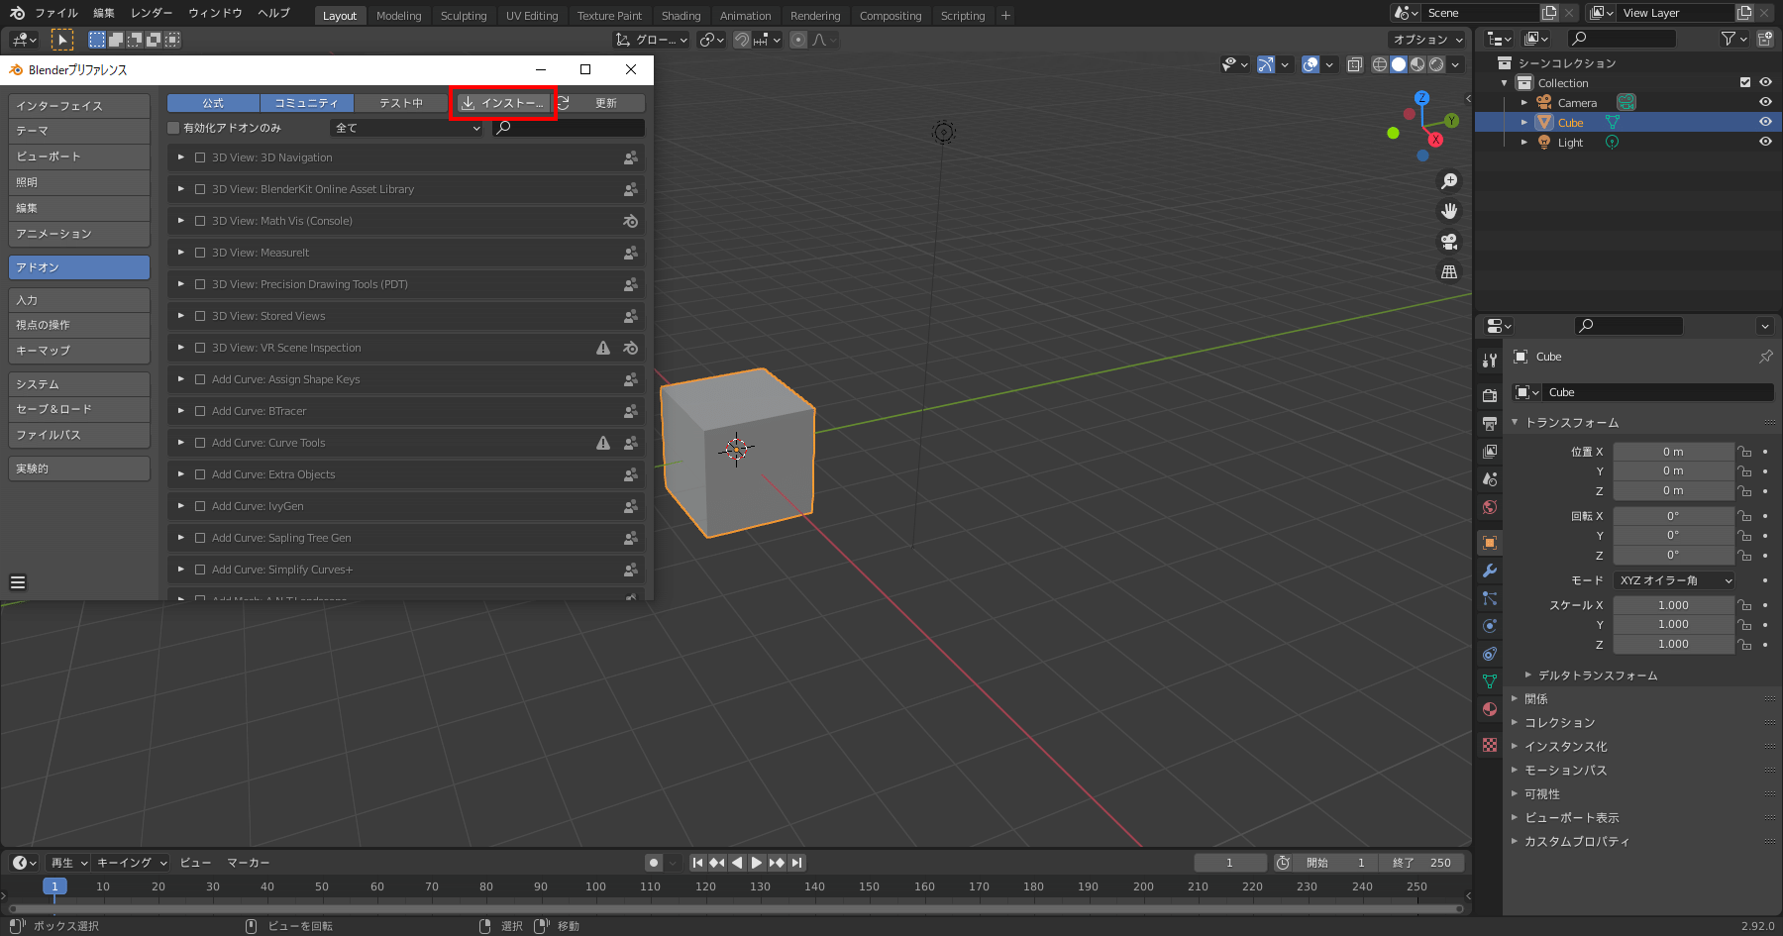Image resolution: width=1783 pixels, height=936 pixels.
Task: Switch to Shading workspace tab
Action: click(x=681, y=16)
